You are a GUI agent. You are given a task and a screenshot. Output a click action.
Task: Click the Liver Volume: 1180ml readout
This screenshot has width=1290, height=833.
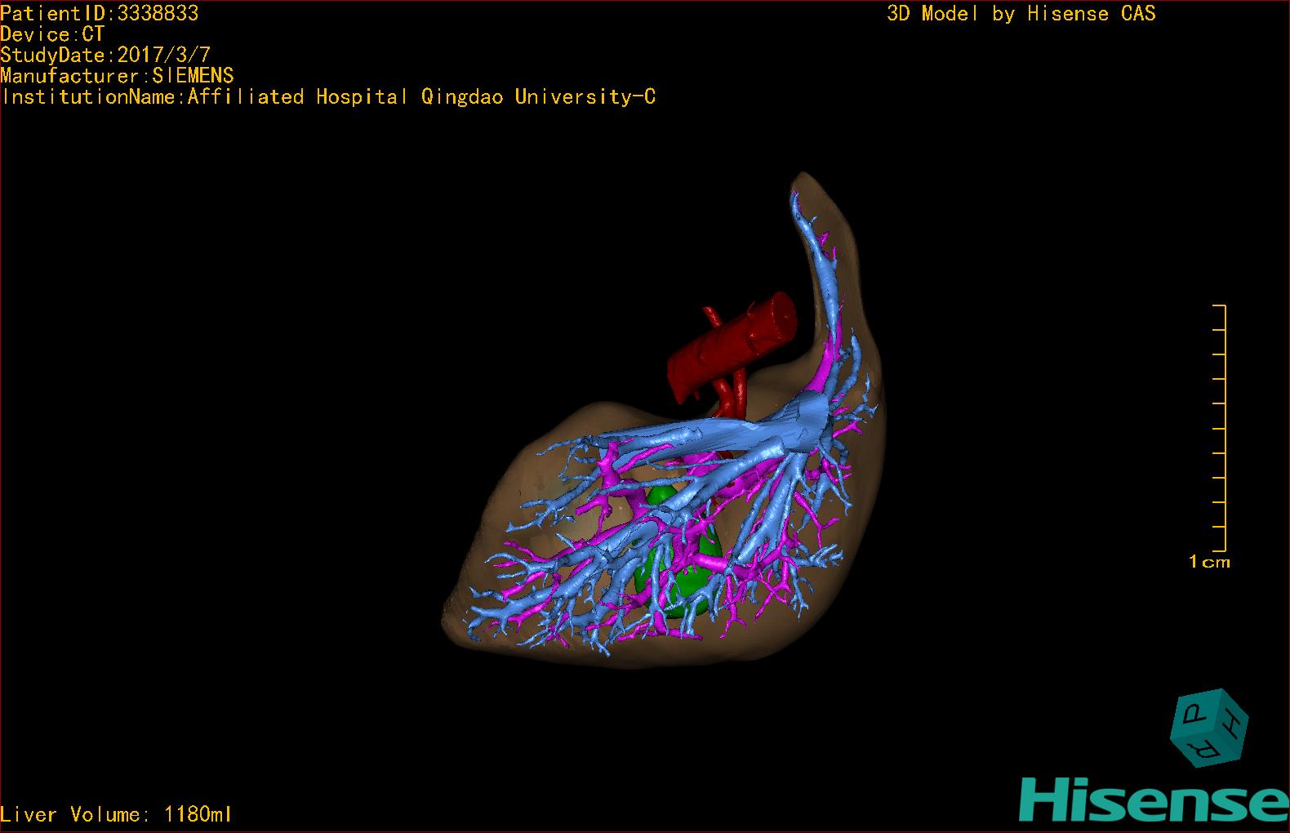[116, 814]
